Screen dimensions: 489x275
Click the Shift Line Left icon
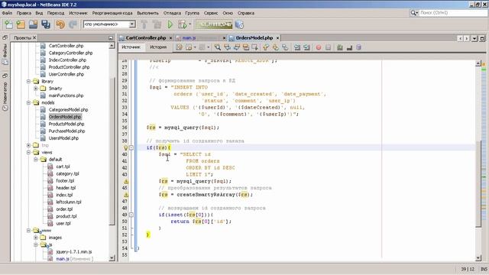297,47
